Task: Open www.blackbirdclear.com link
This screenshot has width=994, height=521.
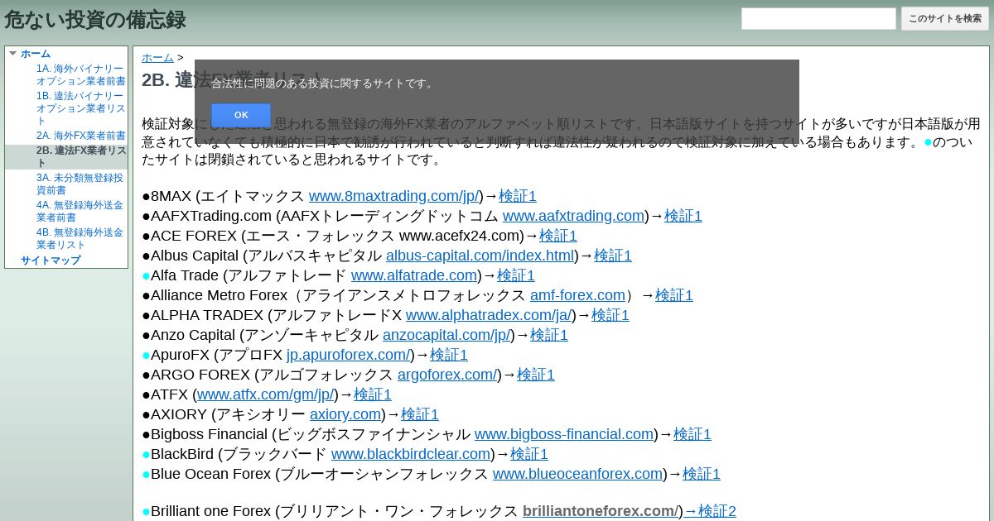Action: click(x=411, y=454)
